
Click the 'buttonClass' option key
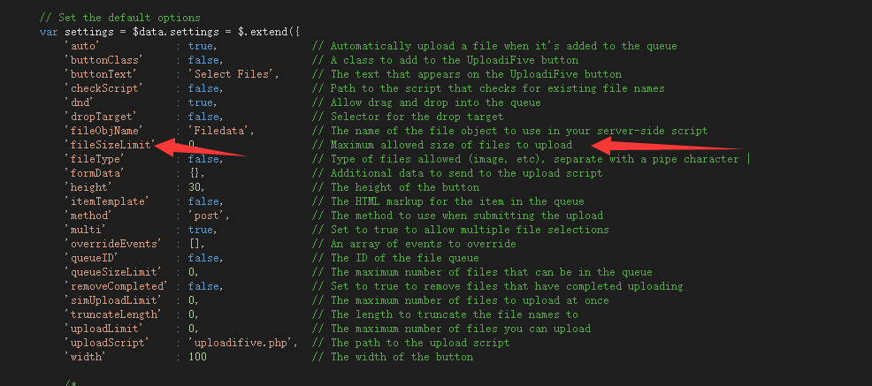pyautogui.click(x=100, y=60)
